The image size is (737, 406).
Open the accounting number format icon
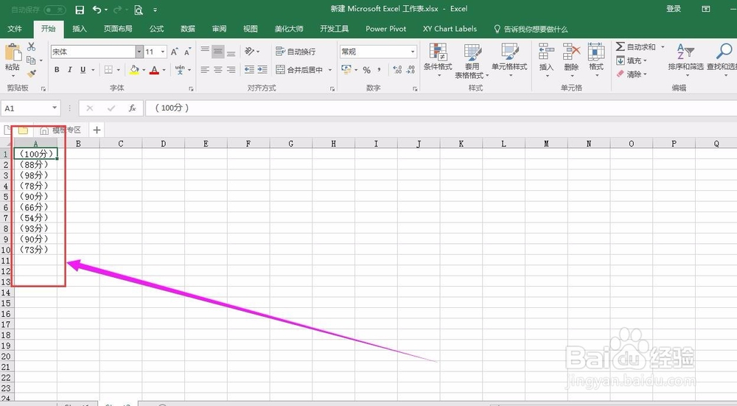click(347, 69)
